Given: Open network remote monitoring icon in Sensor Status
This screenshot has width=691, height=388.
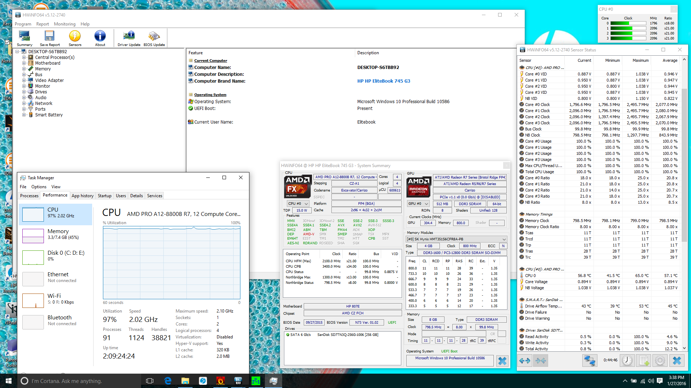Looking at the screenshot, I should pyautogui.click(x=590, y=360).
